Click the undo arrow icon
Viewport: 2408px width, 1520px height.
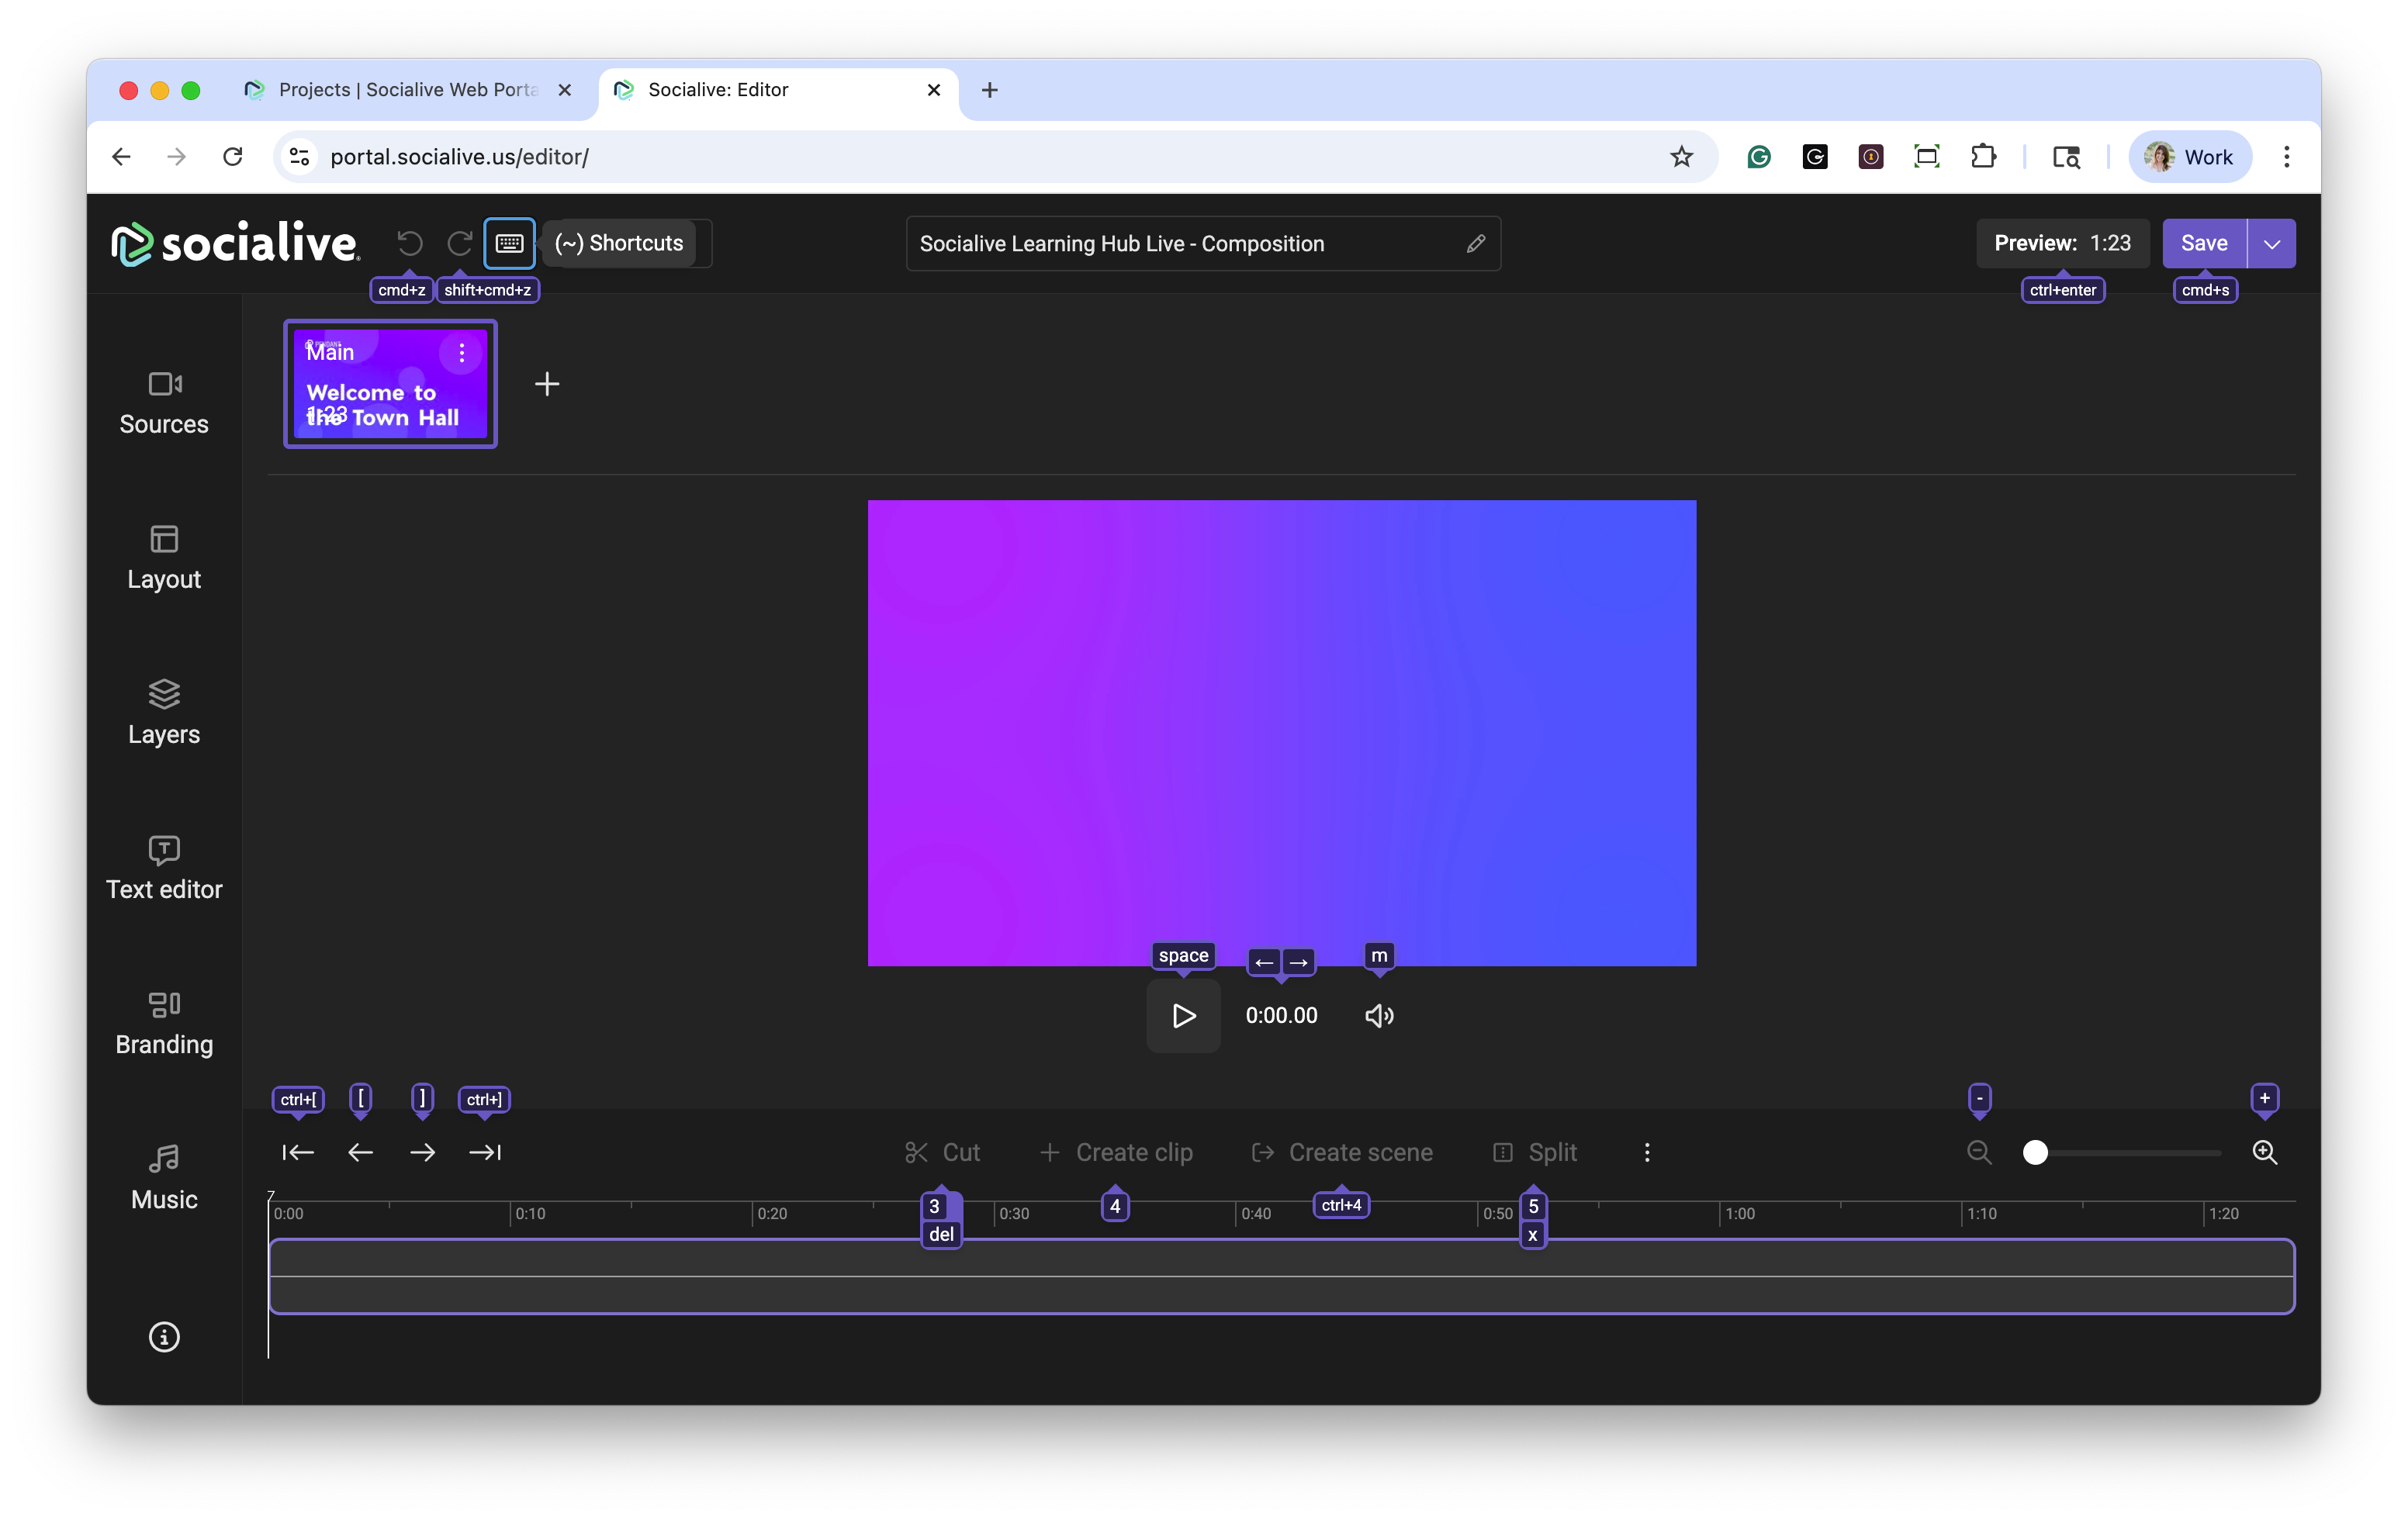[409, 243]
